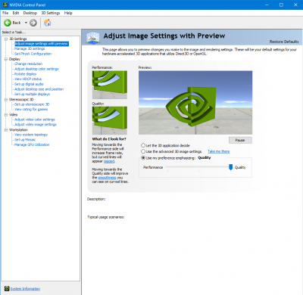This screenshot has height=295, width=303.
Task: Click the Forward arrow toolbar icon
Action: coord(33,23)
